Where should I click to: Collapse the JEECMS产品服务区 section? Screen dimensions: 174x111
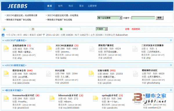click(171, 40)
